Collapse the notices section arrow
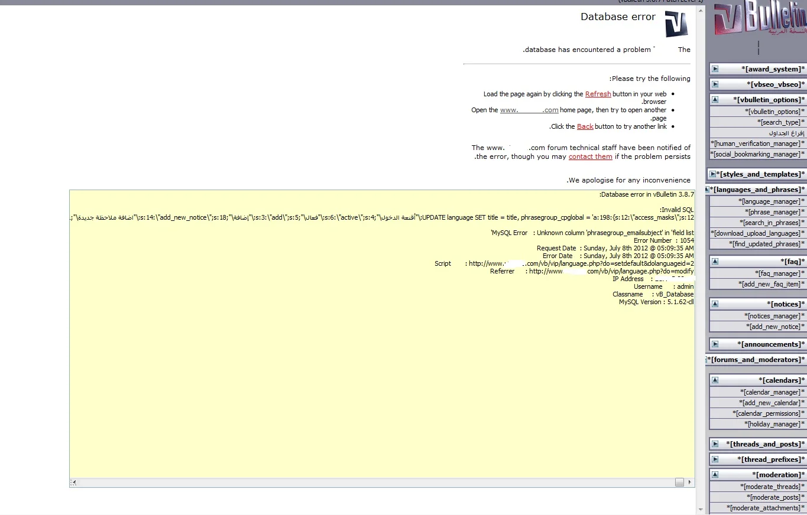 [x=715, y=304]
